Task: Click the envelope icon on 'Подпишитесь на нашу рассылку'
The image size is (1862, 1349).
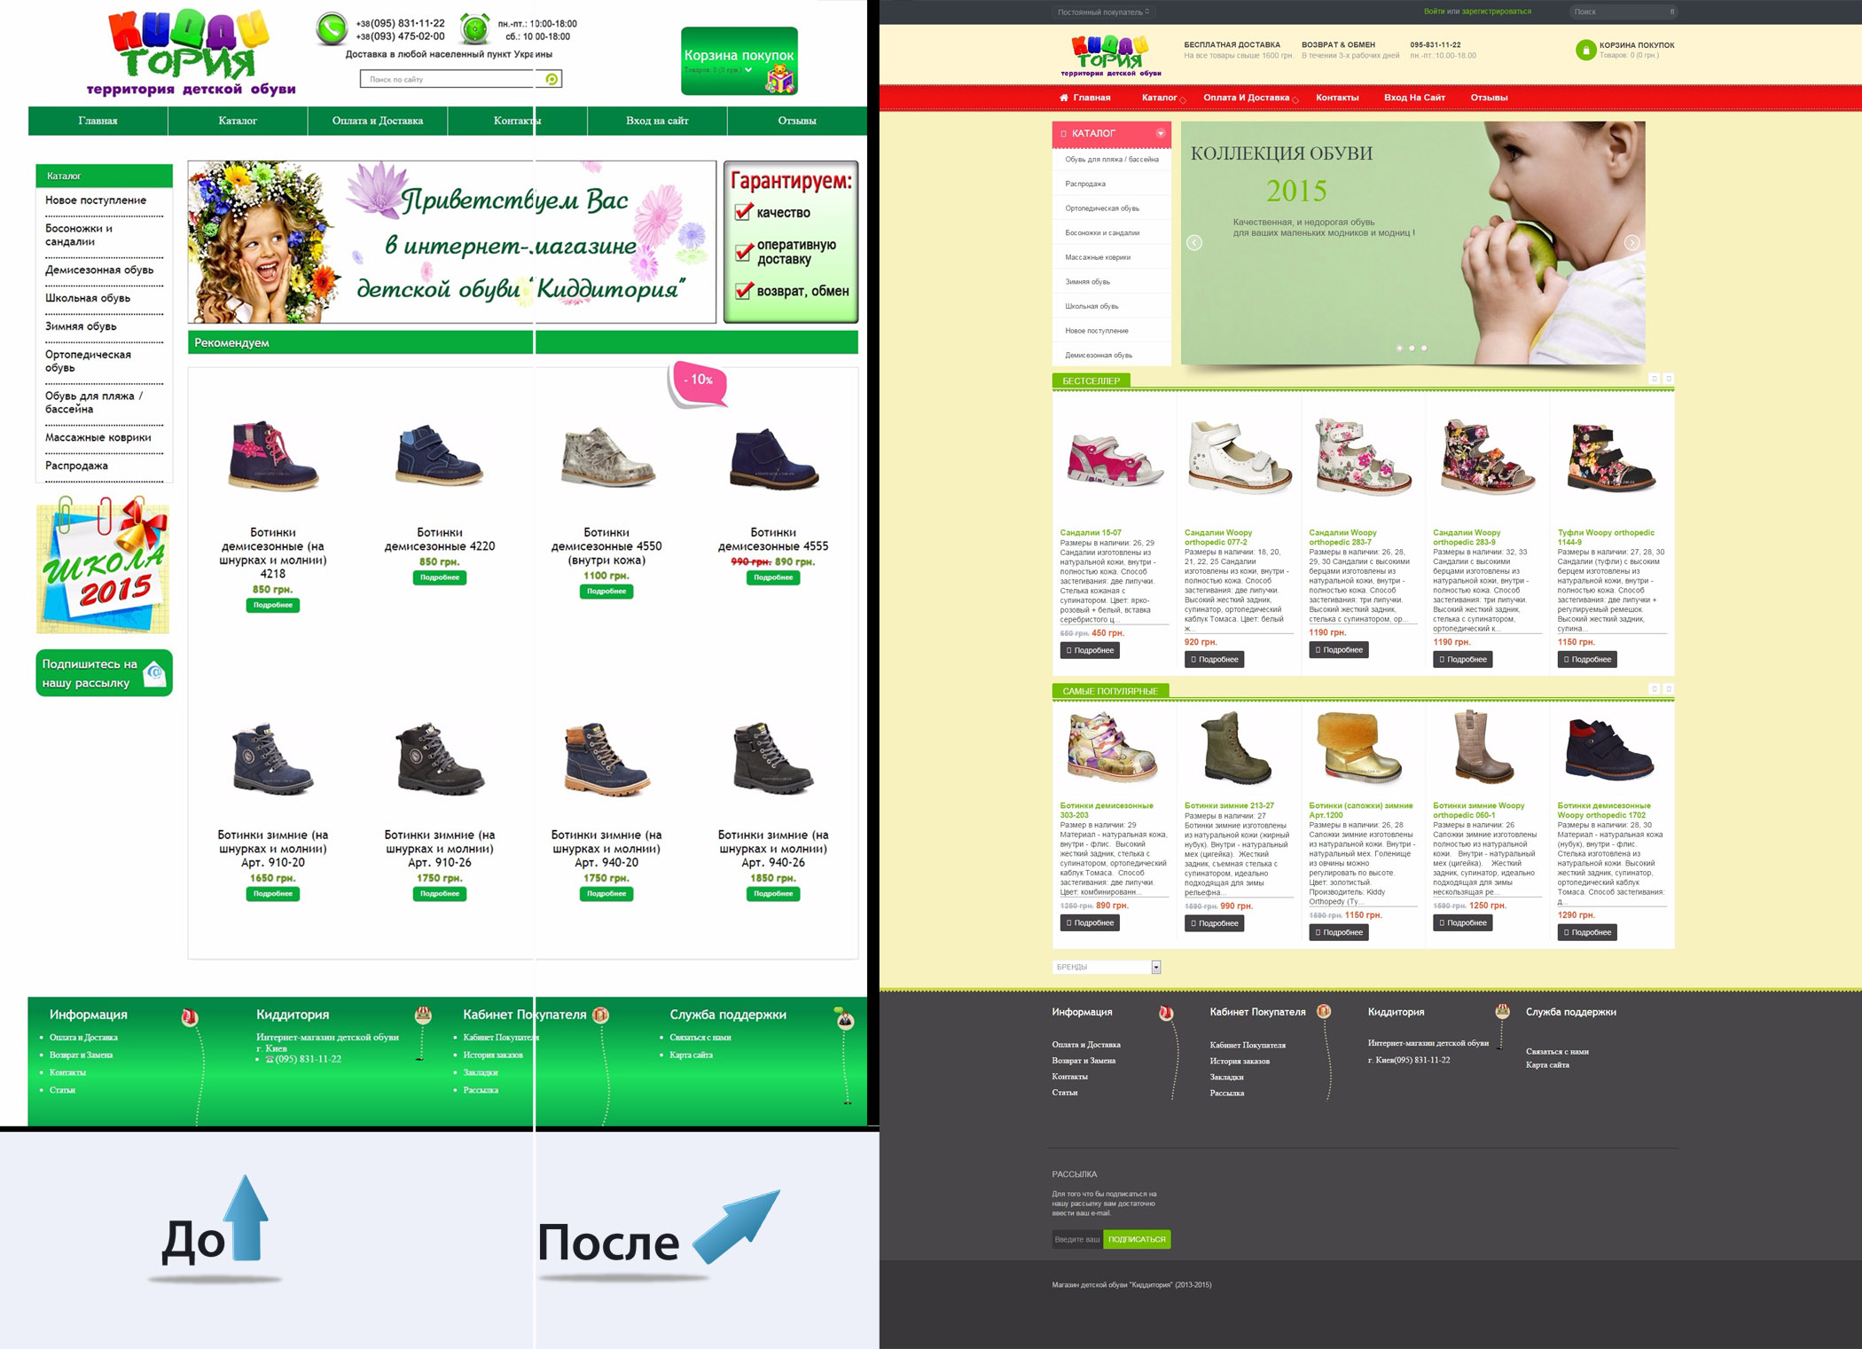Action: tap(155, 673)
